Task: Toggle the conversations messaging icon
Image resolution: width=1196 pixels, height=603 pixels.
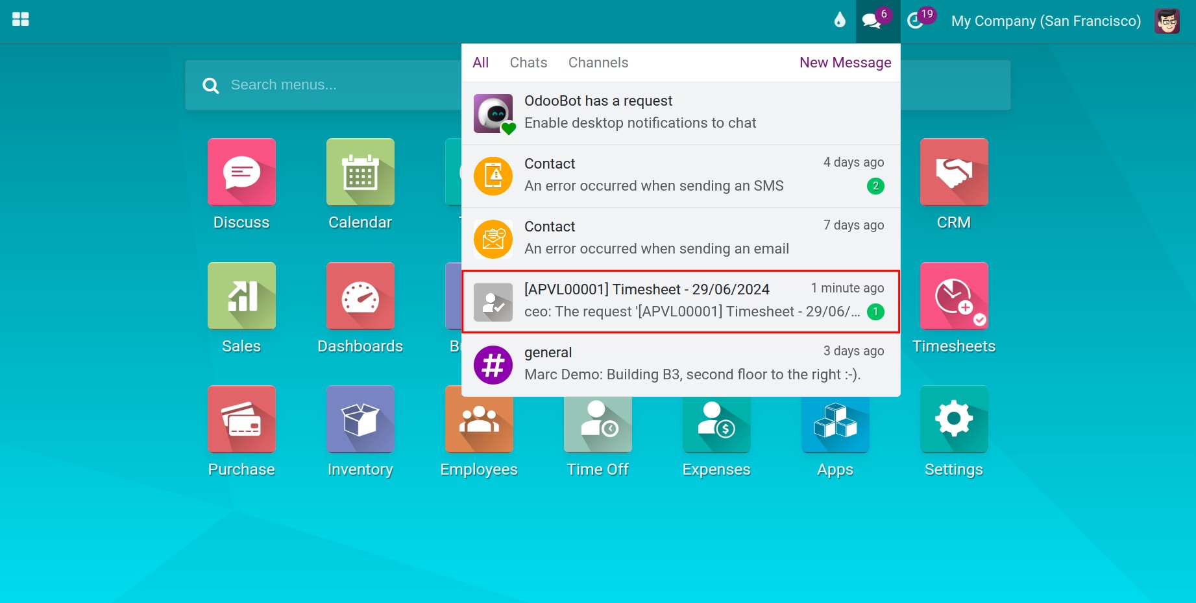Action: [x=877, y=21]
